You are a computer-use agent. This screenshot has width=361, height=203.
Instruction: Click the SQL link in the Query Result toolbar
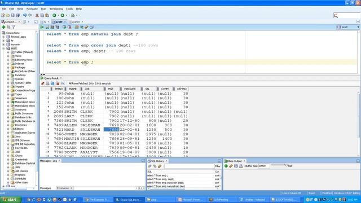click(x=63, y=83)
